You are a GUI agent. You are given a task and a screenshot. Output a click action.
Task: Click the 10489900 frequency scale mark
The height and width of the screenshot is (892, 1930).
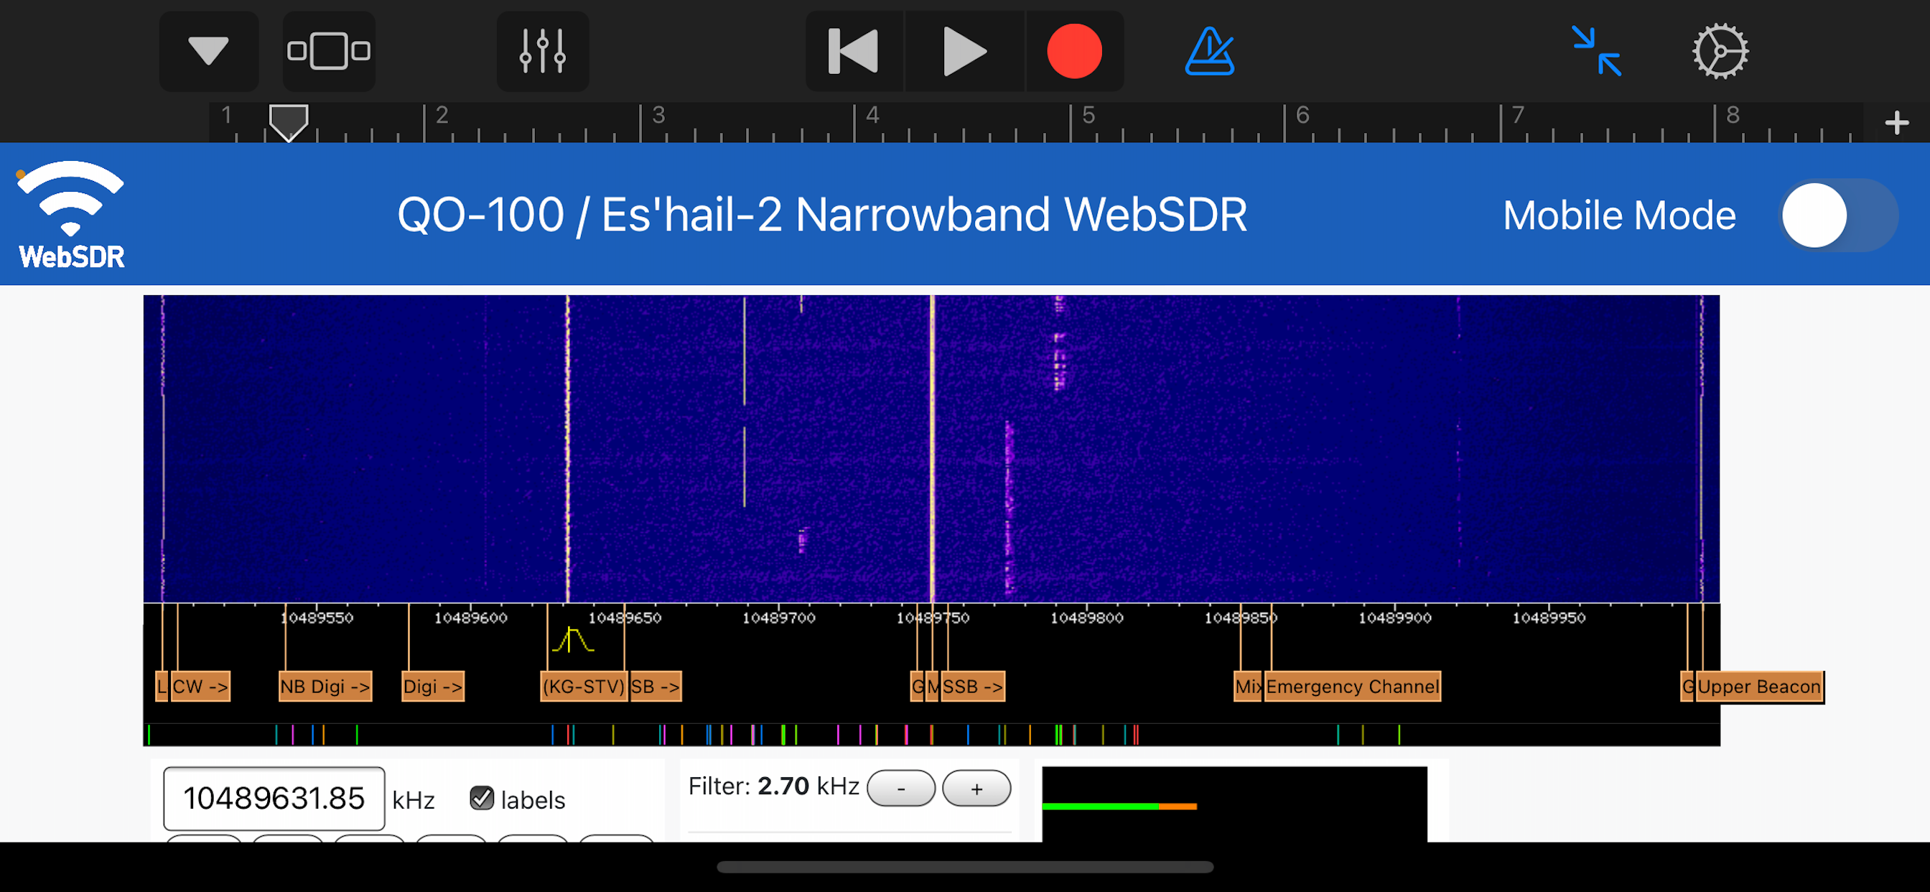pos(1394,618)
